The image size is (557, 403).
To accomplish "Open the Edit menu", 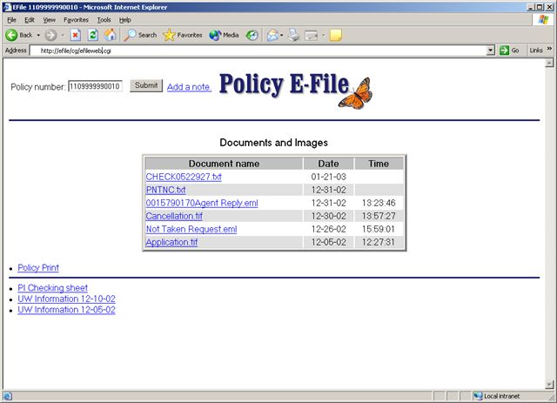I will (30, 20).
